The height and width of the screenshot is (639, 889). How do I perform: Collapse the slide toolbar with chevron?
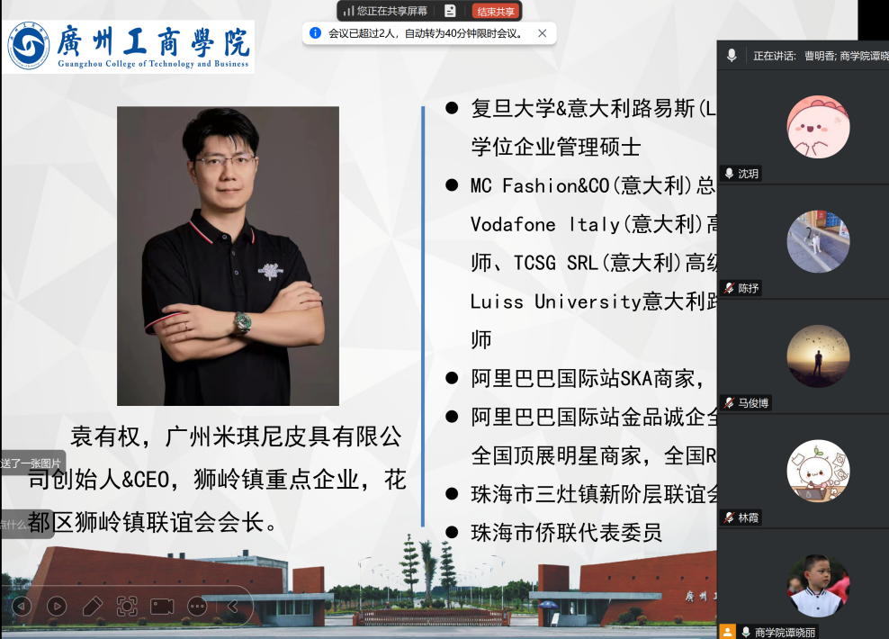(x=232, y=607)
